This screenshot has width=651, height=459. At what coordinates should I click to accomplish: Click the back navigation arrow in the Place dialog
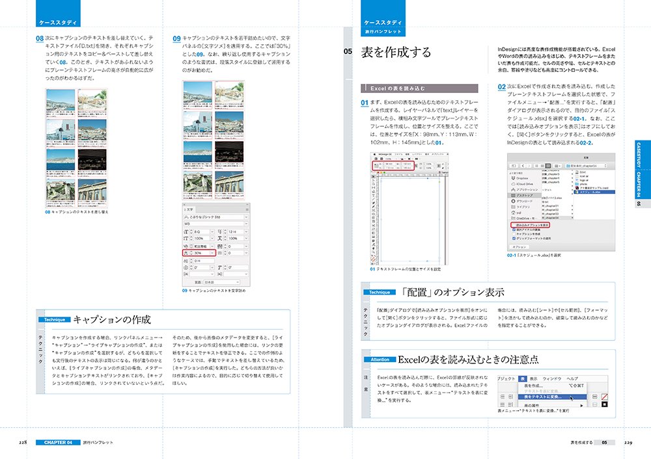tap(523, 166)
